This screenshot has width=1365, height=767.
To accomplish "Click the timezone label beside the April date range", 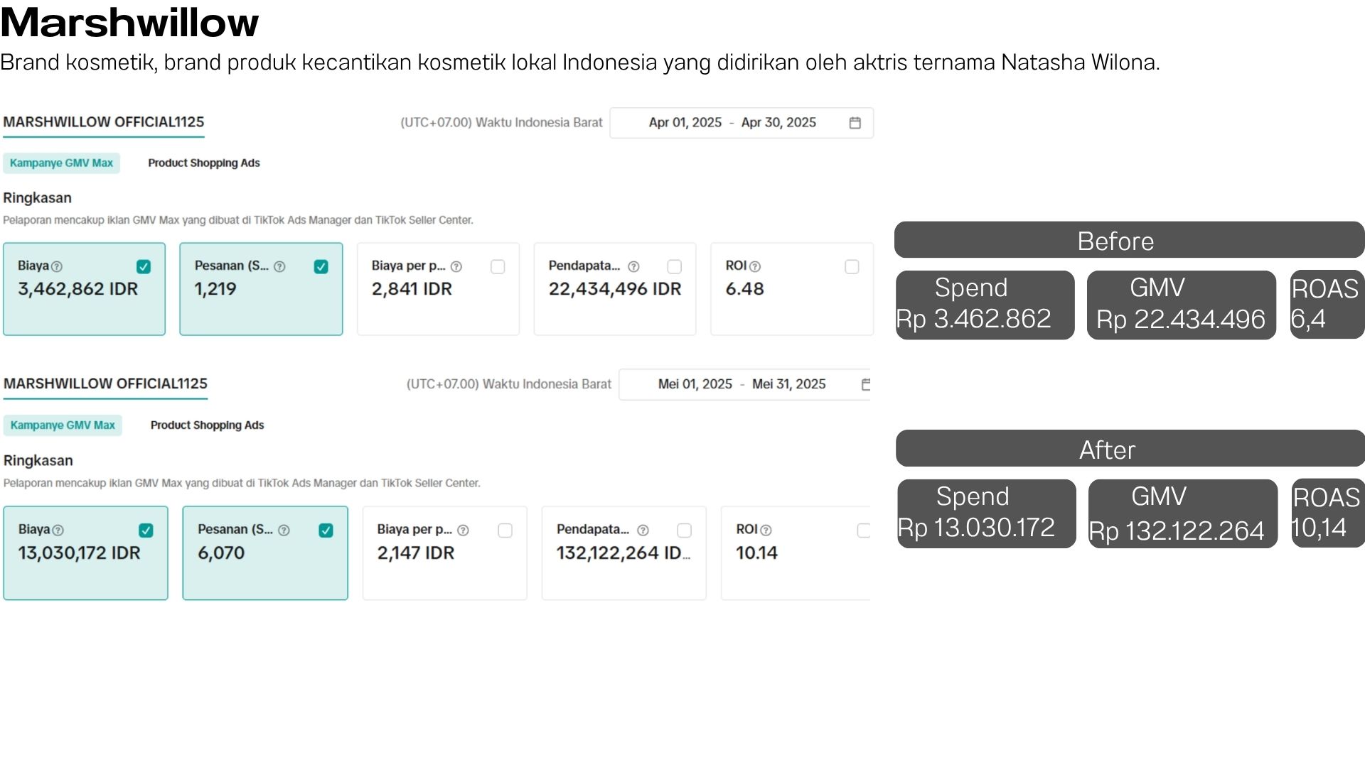I will click(x=501, y=122).
